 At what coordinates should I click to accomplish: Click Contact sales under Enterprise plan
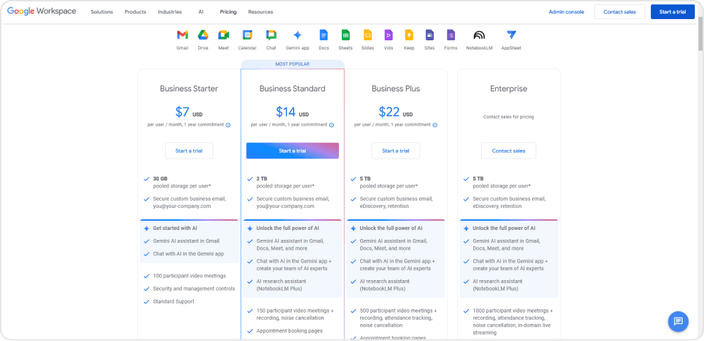click(x=509, y=151)
